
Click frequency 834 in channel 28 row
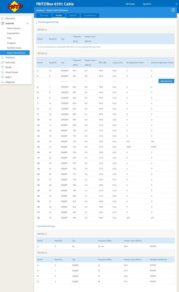(74, 218)
